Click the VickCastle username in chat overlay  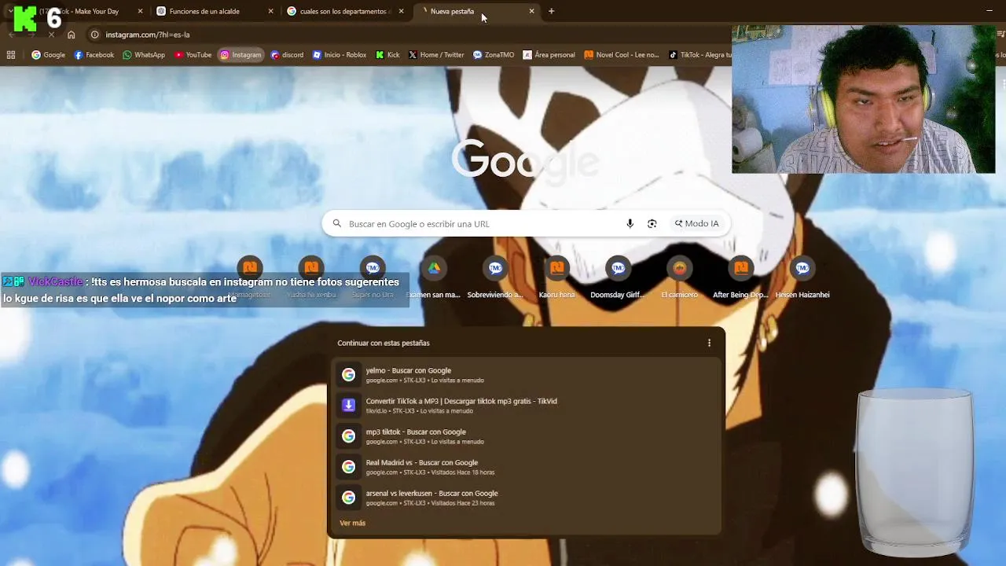(x=55, y=281)
